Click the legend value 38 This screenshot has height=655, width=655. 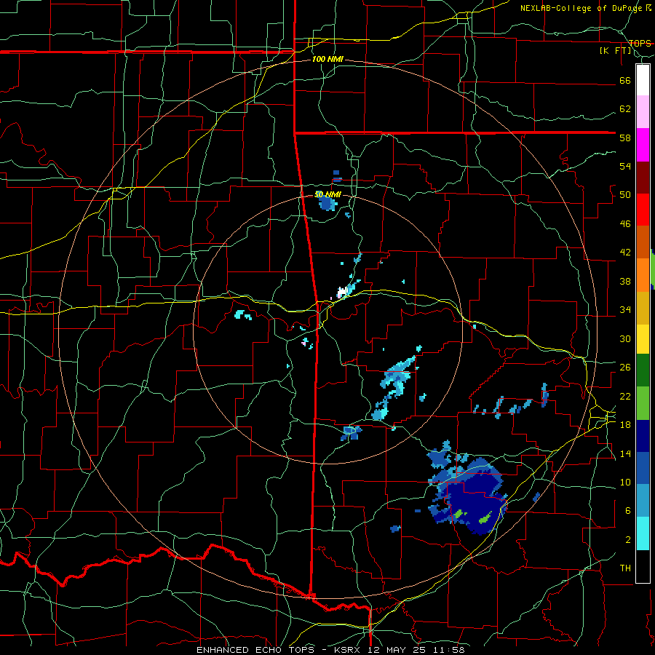pyautogui.click(x=625, y=281)
